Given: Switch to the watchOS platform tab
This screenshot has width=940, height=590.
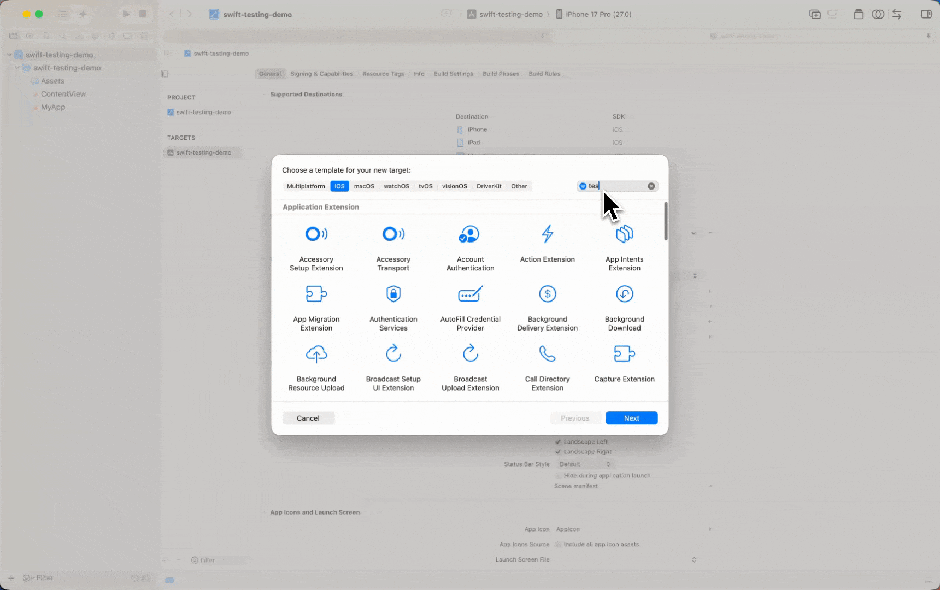Looking at the screenshot, I should (x=396, y=186).
